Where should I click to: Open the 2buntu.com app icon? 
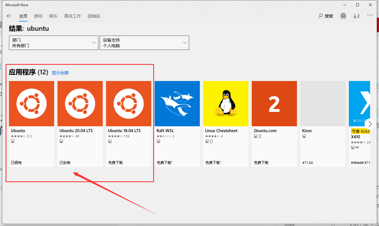click(274, 104)
